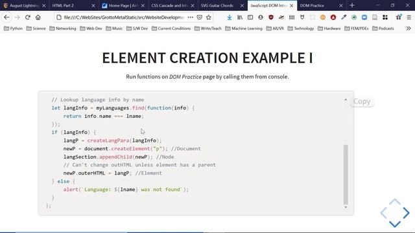This screenshot has height=233, width=415.
Task: Click the ELEMENT CREATION EXAMPLE I heading
Action: (x=207, y=58)
